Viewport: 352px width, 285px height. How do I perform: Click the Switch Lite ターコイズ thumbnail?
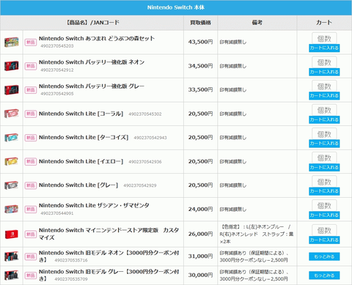[12, 138]
